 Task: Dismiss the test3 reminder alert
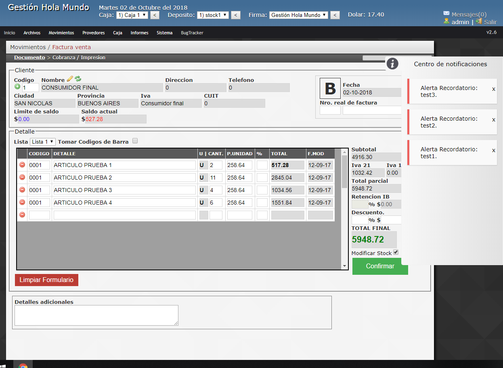pos(493,89)
